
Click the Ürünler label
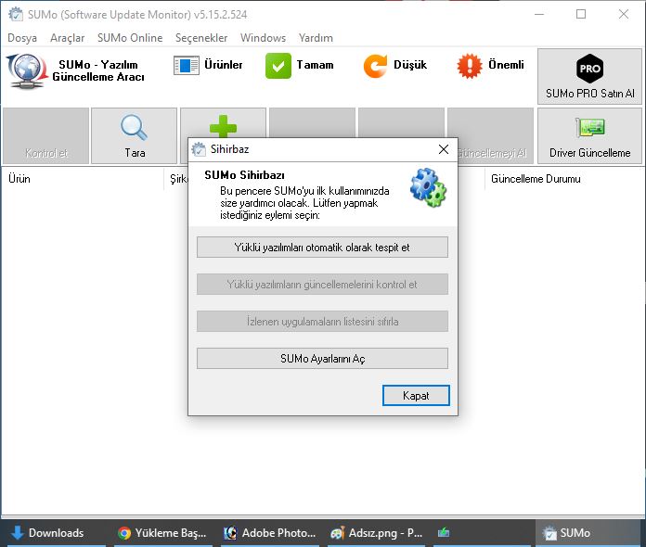224,65
